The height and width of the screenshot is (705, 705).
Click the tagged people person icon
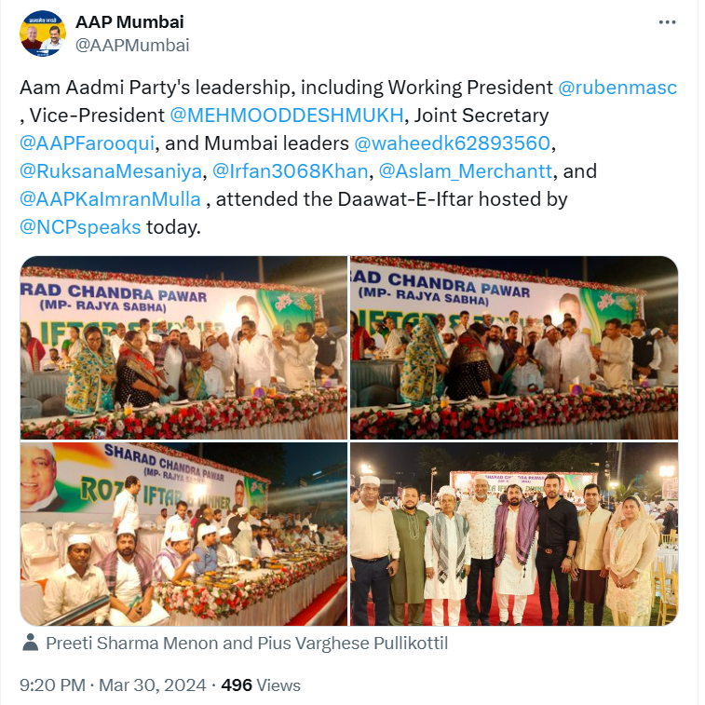pyautogui.click(x=30, y=643)
